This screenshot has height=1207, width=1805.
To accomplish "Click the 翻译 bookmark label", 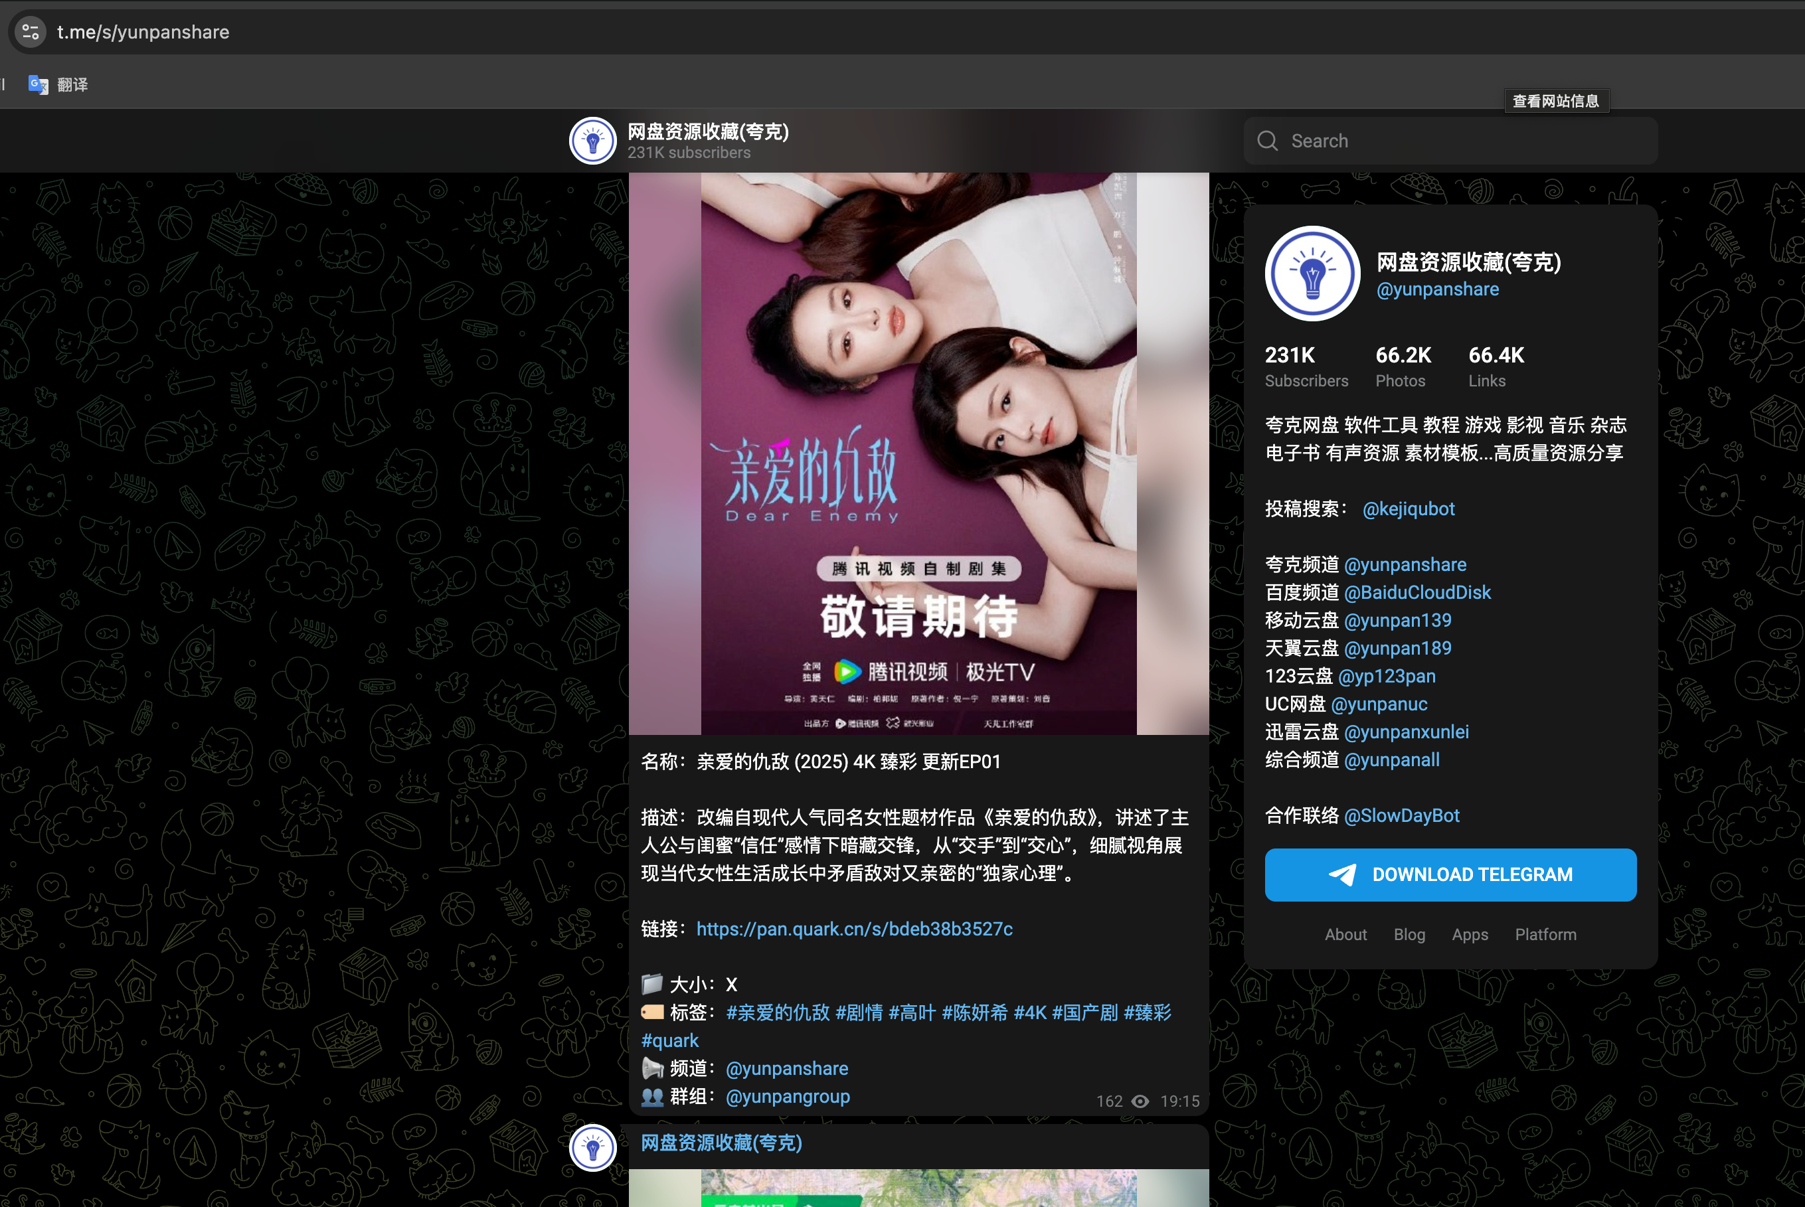I will coord(72,85).
